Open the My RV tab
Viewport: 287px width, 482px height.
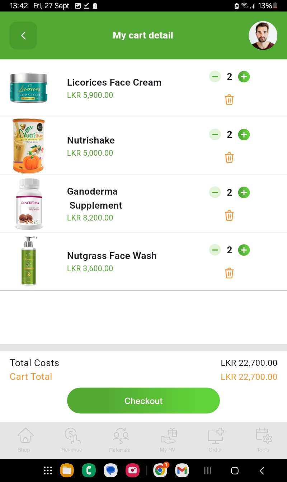click(x=168, y=440)
